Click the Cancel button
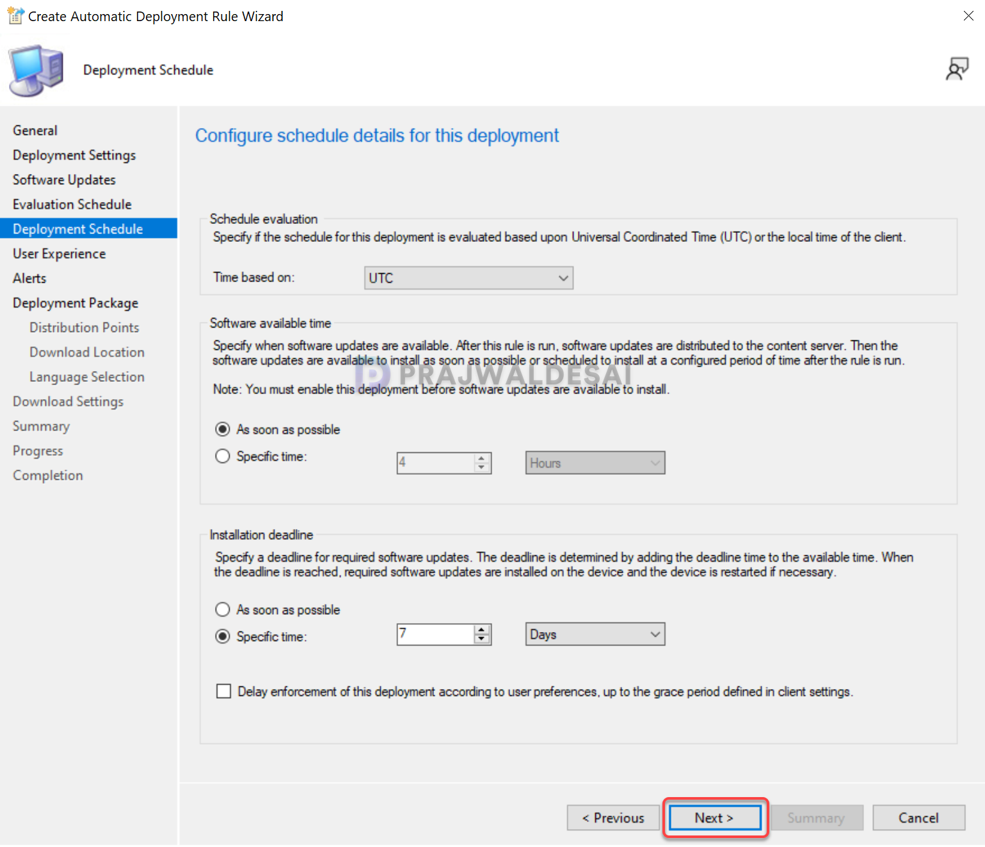Viewport: 985px width, 847px height. [x=918, y=818]
